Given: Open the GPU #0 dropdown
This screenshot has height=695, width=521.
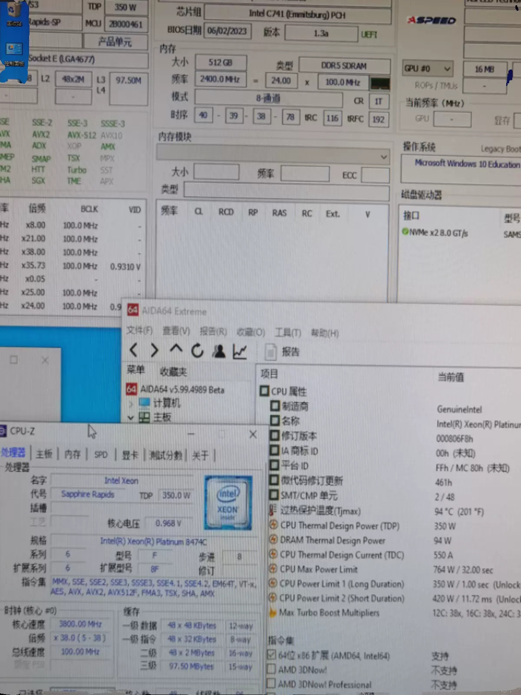Looking at the screenshot, I should 428,69.
